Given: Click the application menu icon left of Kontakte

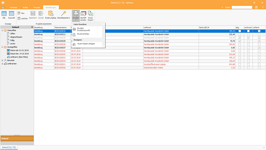Looking at the screenshot, I should [x=3, y=7].
